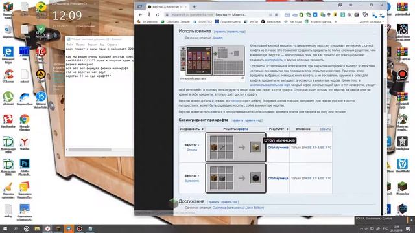415x233 pixels.
Task: Expand the Другие закладки bookmarks folder
Action: [x=372, y=21]
